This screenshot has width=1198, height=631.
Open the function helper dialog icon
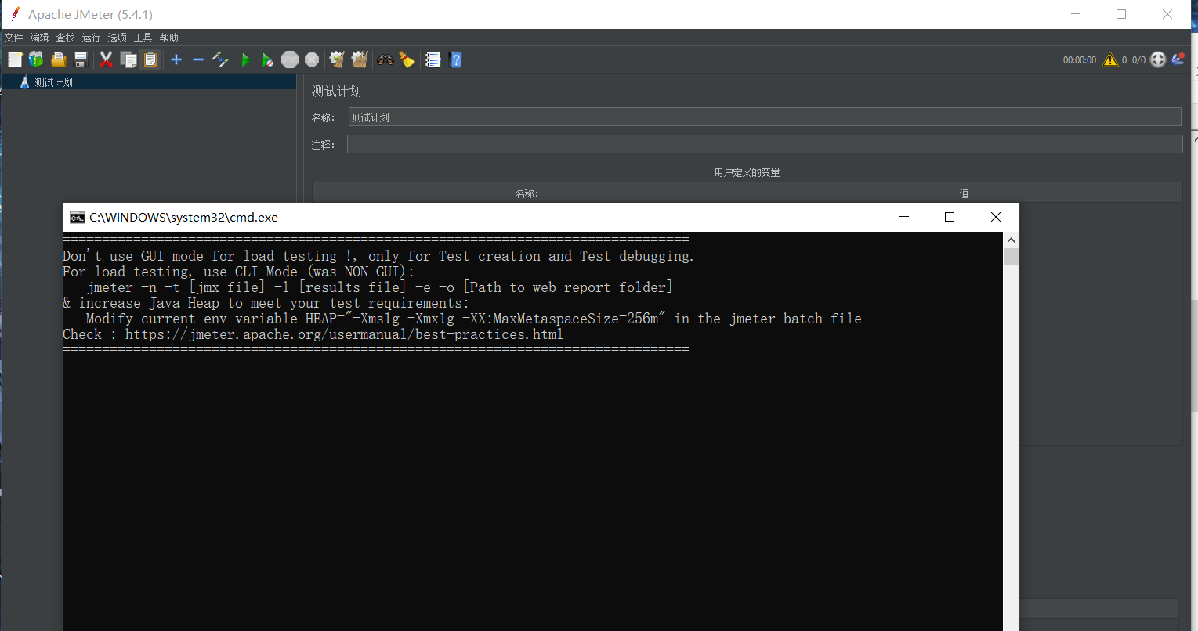click(433, 59)
